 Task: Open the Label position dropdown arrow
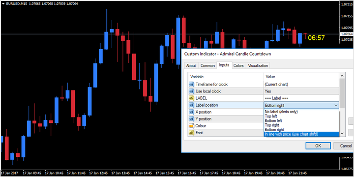click(x=336, y=105)
